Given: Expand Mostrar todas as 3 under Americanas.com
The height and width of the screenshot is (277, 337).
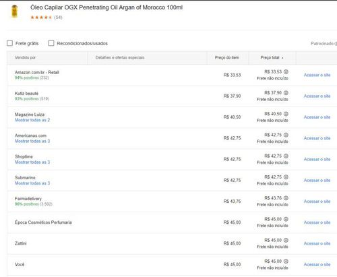Looking at the screenshot, I should click(x=32, y=141).
